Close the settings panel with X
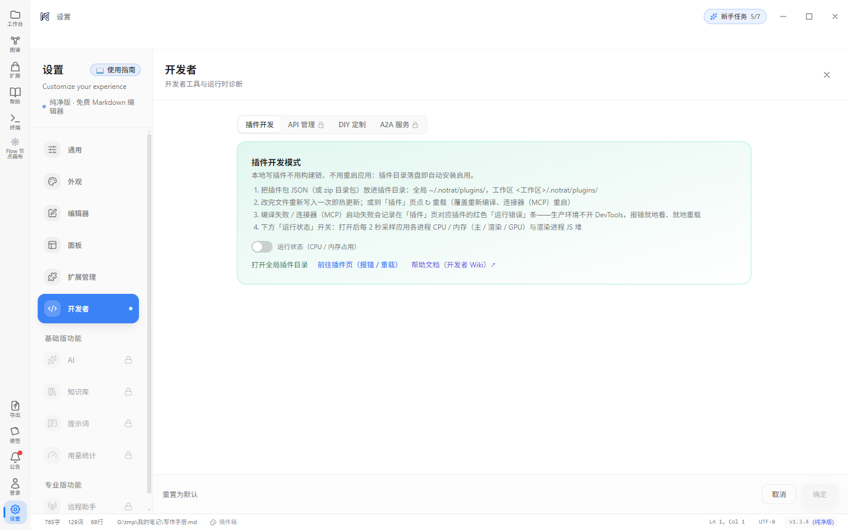 tap(827, 75)
